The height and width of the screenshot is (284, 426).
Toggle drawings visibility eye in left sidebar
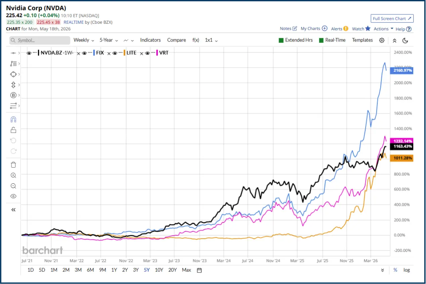coord(13,196)
